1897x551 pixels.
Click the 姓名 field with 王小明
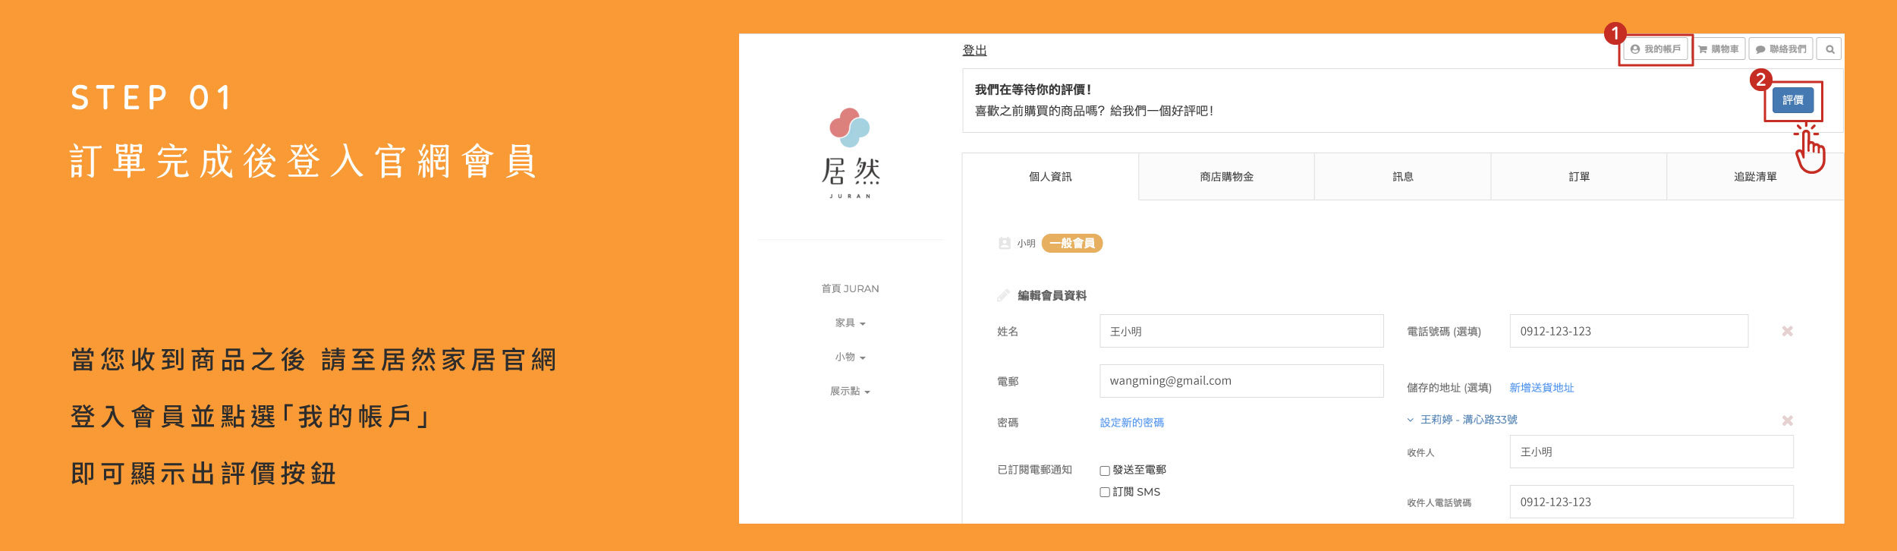(x=1241, y=331)
